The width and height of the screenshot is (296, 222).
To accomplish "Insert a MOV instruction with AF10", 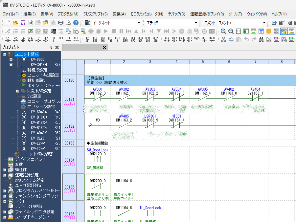I will [x=140, y=39].
